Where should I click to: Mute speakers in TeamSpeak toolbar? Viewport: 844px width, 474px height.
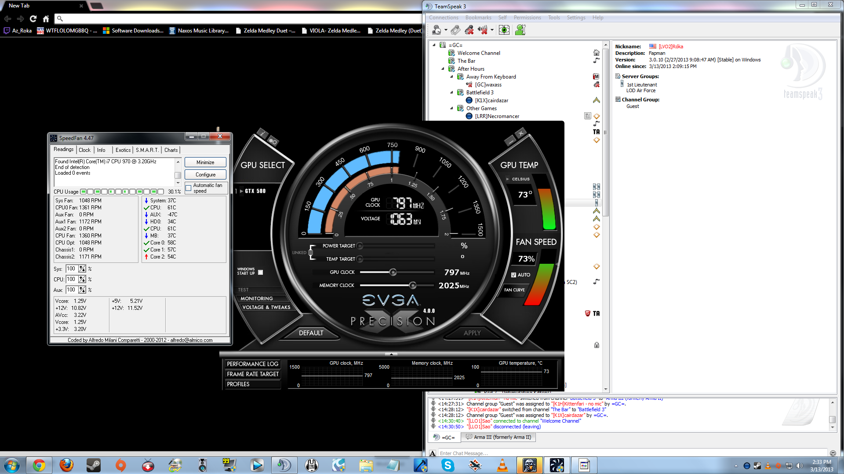pos(483,30)
